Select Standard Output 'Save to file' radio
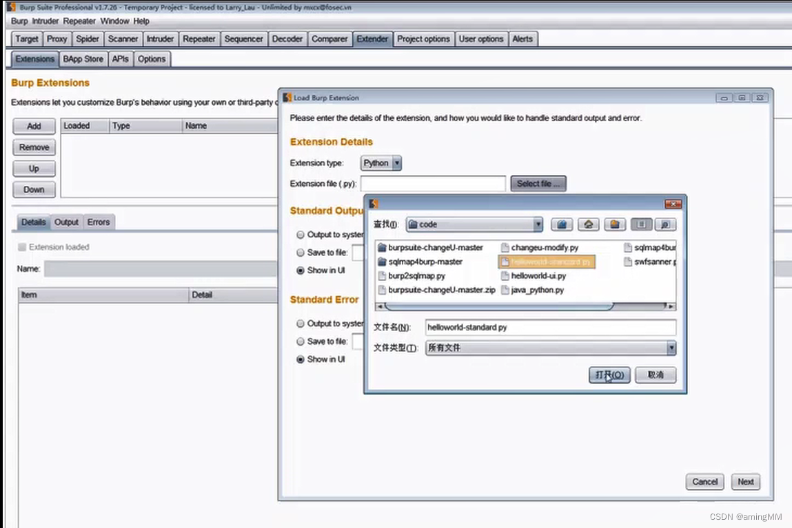Screen dimensions: 792x528 (x=301, y=253)
